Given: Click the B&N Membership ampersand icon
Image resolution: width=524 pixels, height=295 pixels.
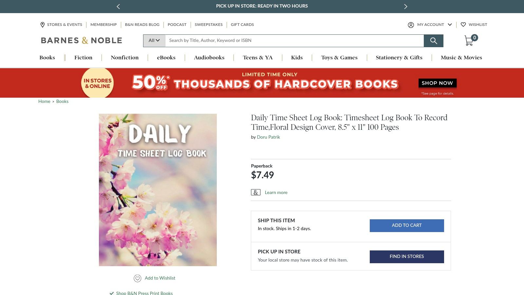Looking at the screenshot, I should (255, 192).
